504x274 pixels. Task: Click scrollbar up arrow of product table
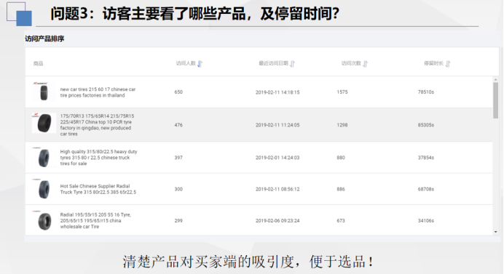(x=496, y=79)
